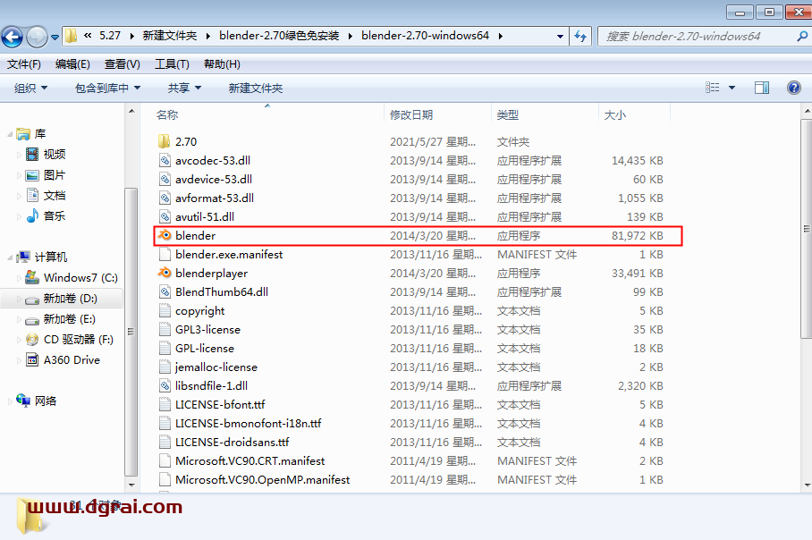Click the Back navigation arrow button
This screenshot has width=812, height=540.
point(12,37)
